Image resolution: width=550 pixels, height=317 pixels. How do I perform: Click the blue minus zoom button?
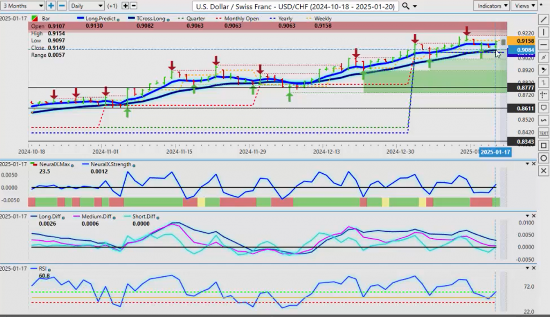click(62, 6)
